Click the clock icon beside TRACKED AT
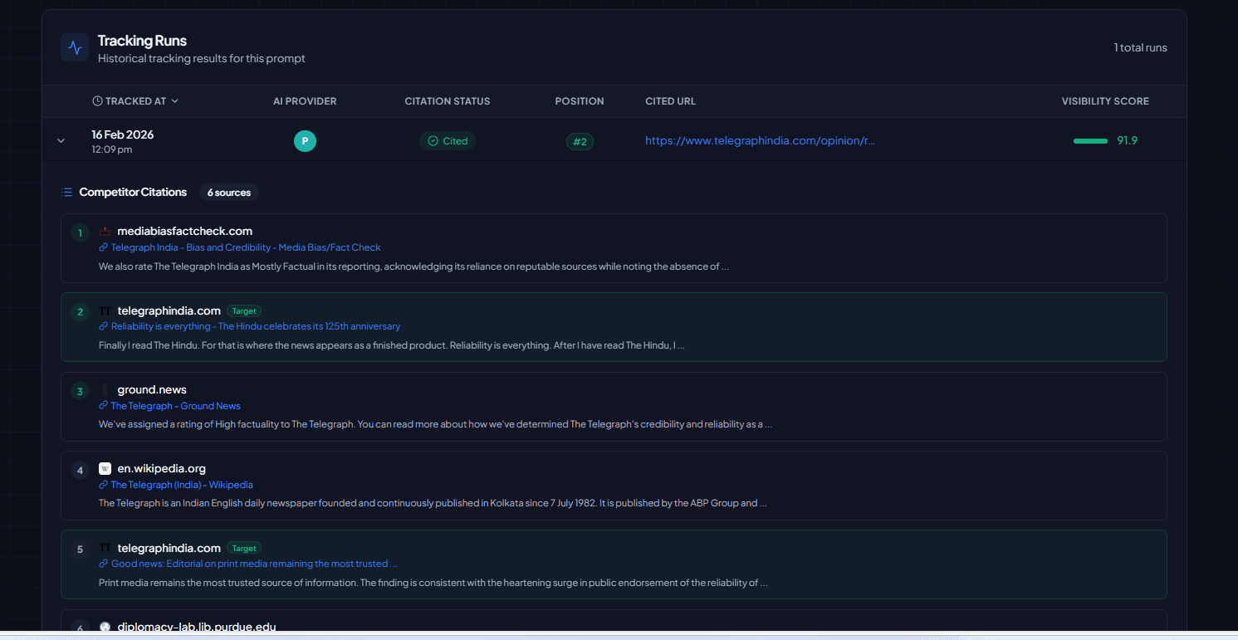Screen dimensions: 1238x640 pyautogui.click(x=95, y=100)
